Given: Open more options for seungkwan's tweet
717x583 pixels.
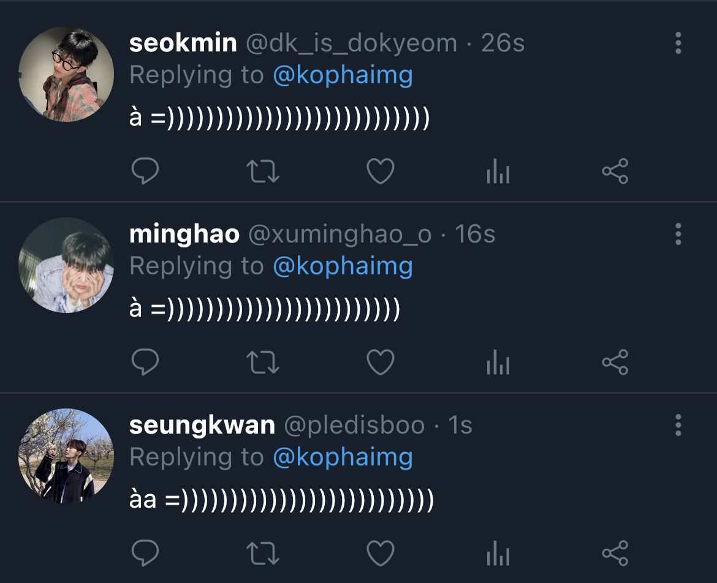Looking at the screenshot, I should click(678, 425).
